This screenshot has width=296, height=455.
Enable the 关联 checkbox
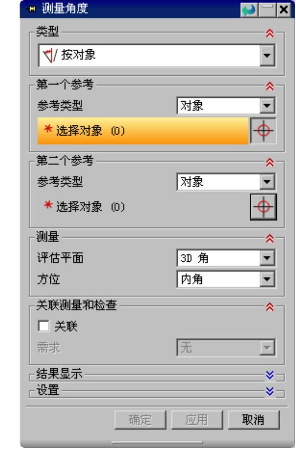[x=44, y=326]
